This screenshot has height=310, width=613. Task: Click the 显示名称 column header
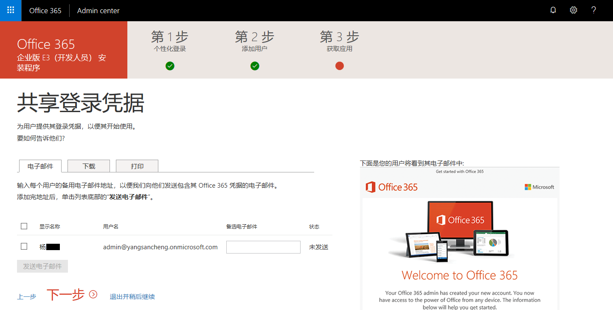coord(50,227)
